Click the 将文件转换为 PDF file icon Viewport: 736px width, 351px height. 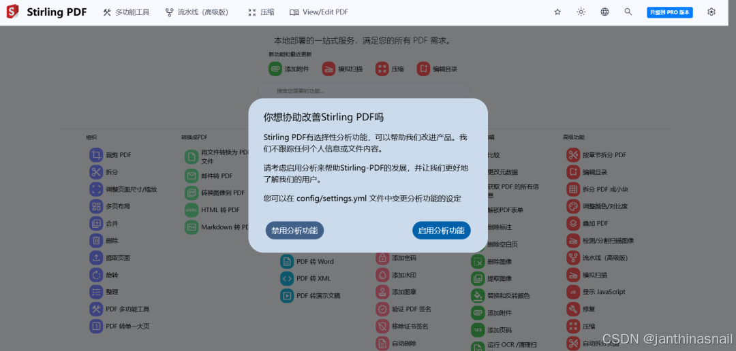click(191, 156)
